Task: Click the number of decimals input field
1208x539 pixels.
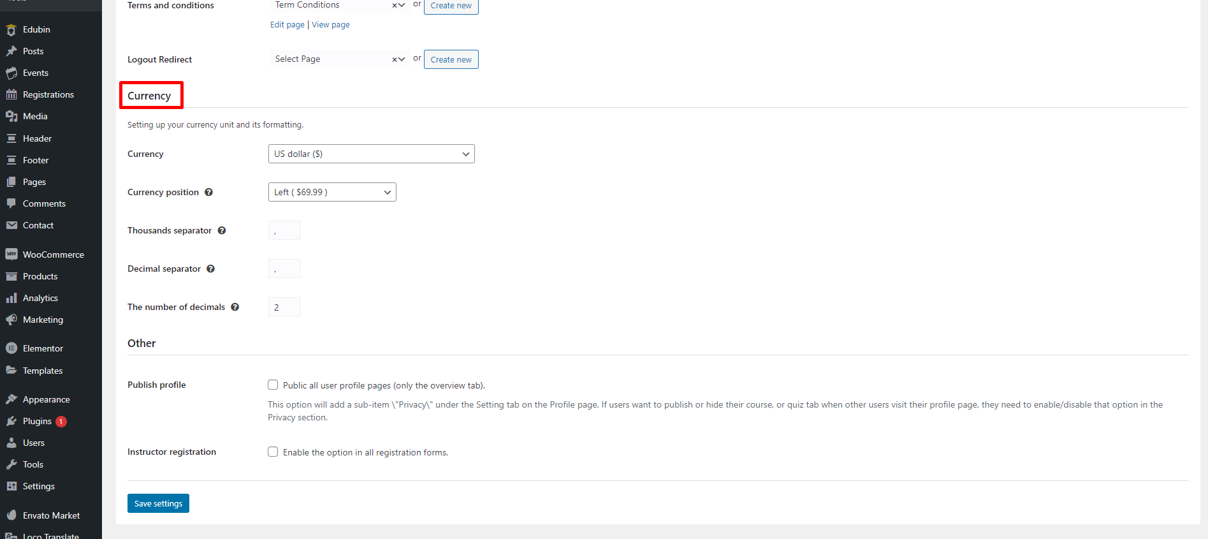Action: [284, 307]
